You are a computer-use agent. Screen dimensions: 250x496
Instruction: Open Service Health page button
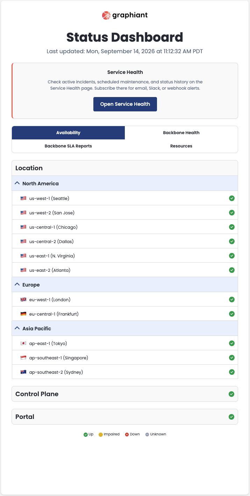[125, 104]
